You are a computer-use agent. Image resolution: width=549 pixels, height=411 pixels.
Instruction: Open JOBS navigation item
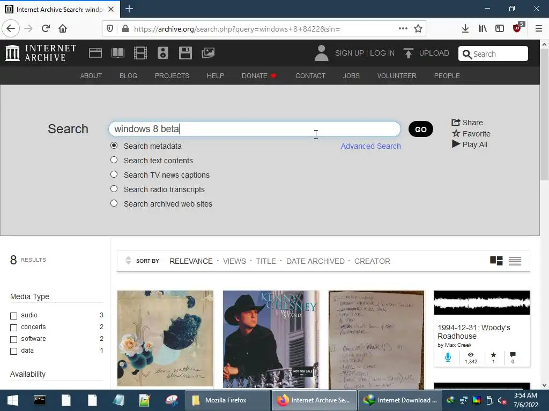coord(351,76)
